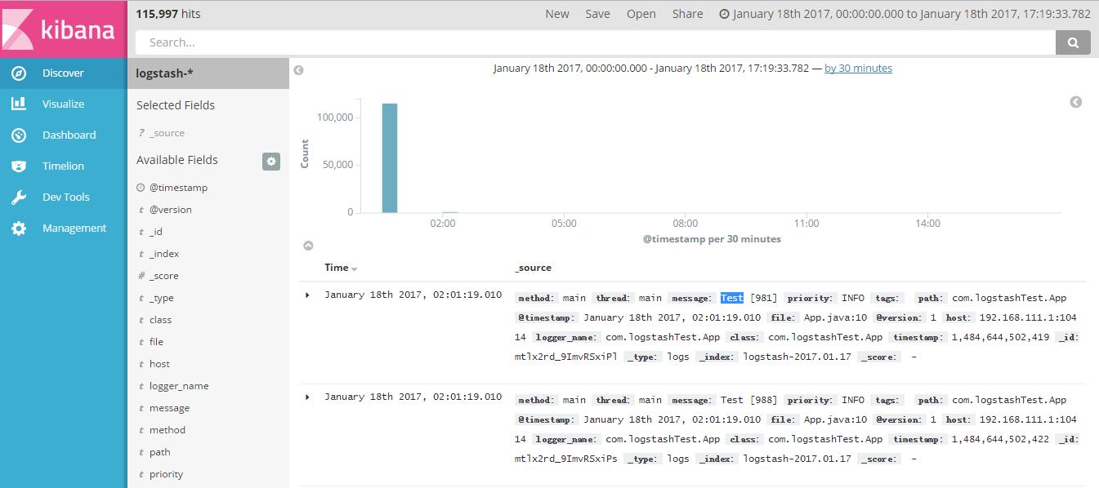Toggle sort order on the Time column

tap(338, 268)
